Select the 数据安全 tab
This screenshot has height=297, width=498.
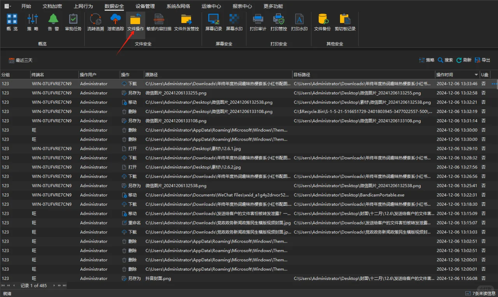(114, 6)
